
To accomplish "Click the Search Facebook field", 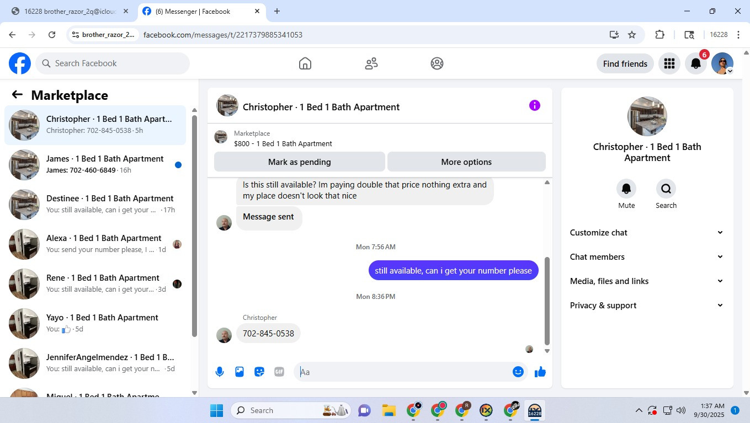I will [x=113, y=63].
